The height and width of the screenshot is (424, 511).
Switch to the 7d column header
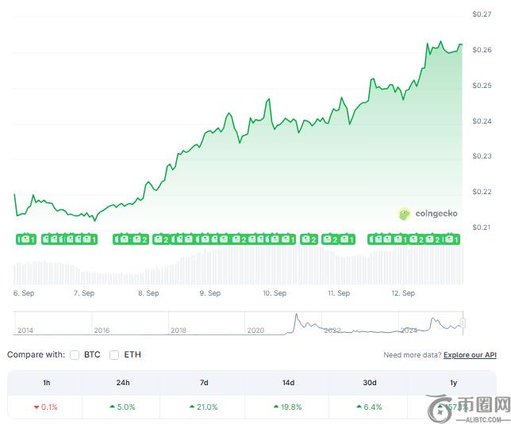205,383
